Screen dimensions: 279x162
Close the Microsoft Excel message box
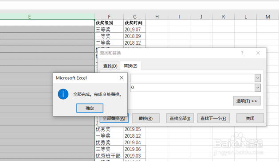(122, 78)
